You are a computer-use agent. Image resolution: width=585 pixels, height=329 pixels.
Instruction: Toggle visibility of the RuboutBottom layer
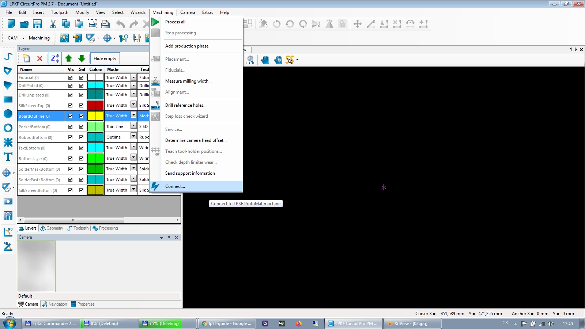[x=70, y=137]
